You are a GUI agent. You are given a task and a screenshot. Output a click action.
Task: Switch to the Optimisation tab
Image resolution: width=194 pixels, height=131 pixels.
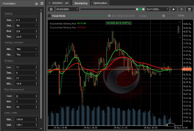point(100,3)
